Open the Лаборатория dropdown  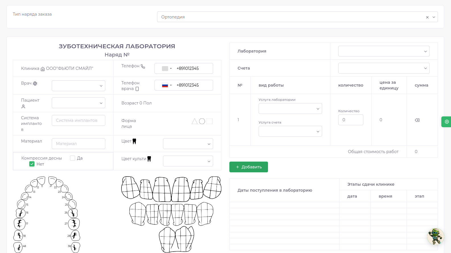[384, 51]
